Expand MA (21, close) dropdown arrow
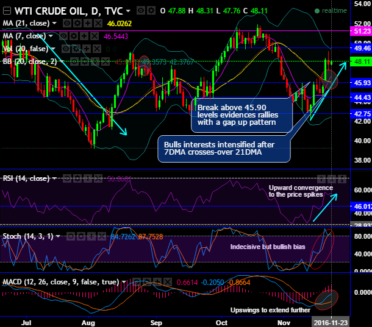Image resolution: width=372 pixels, height=327 pixels. point(54,23)
